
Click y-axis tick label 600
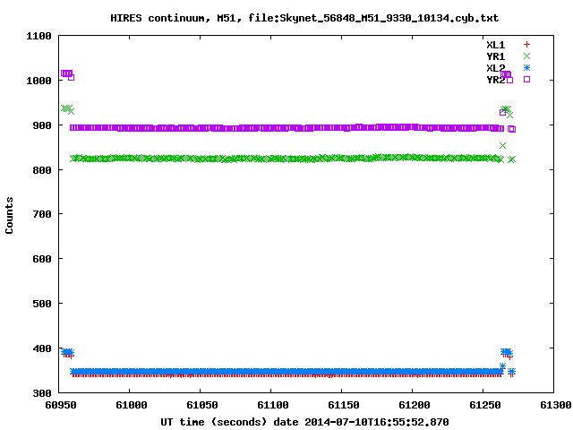point(42,259)
